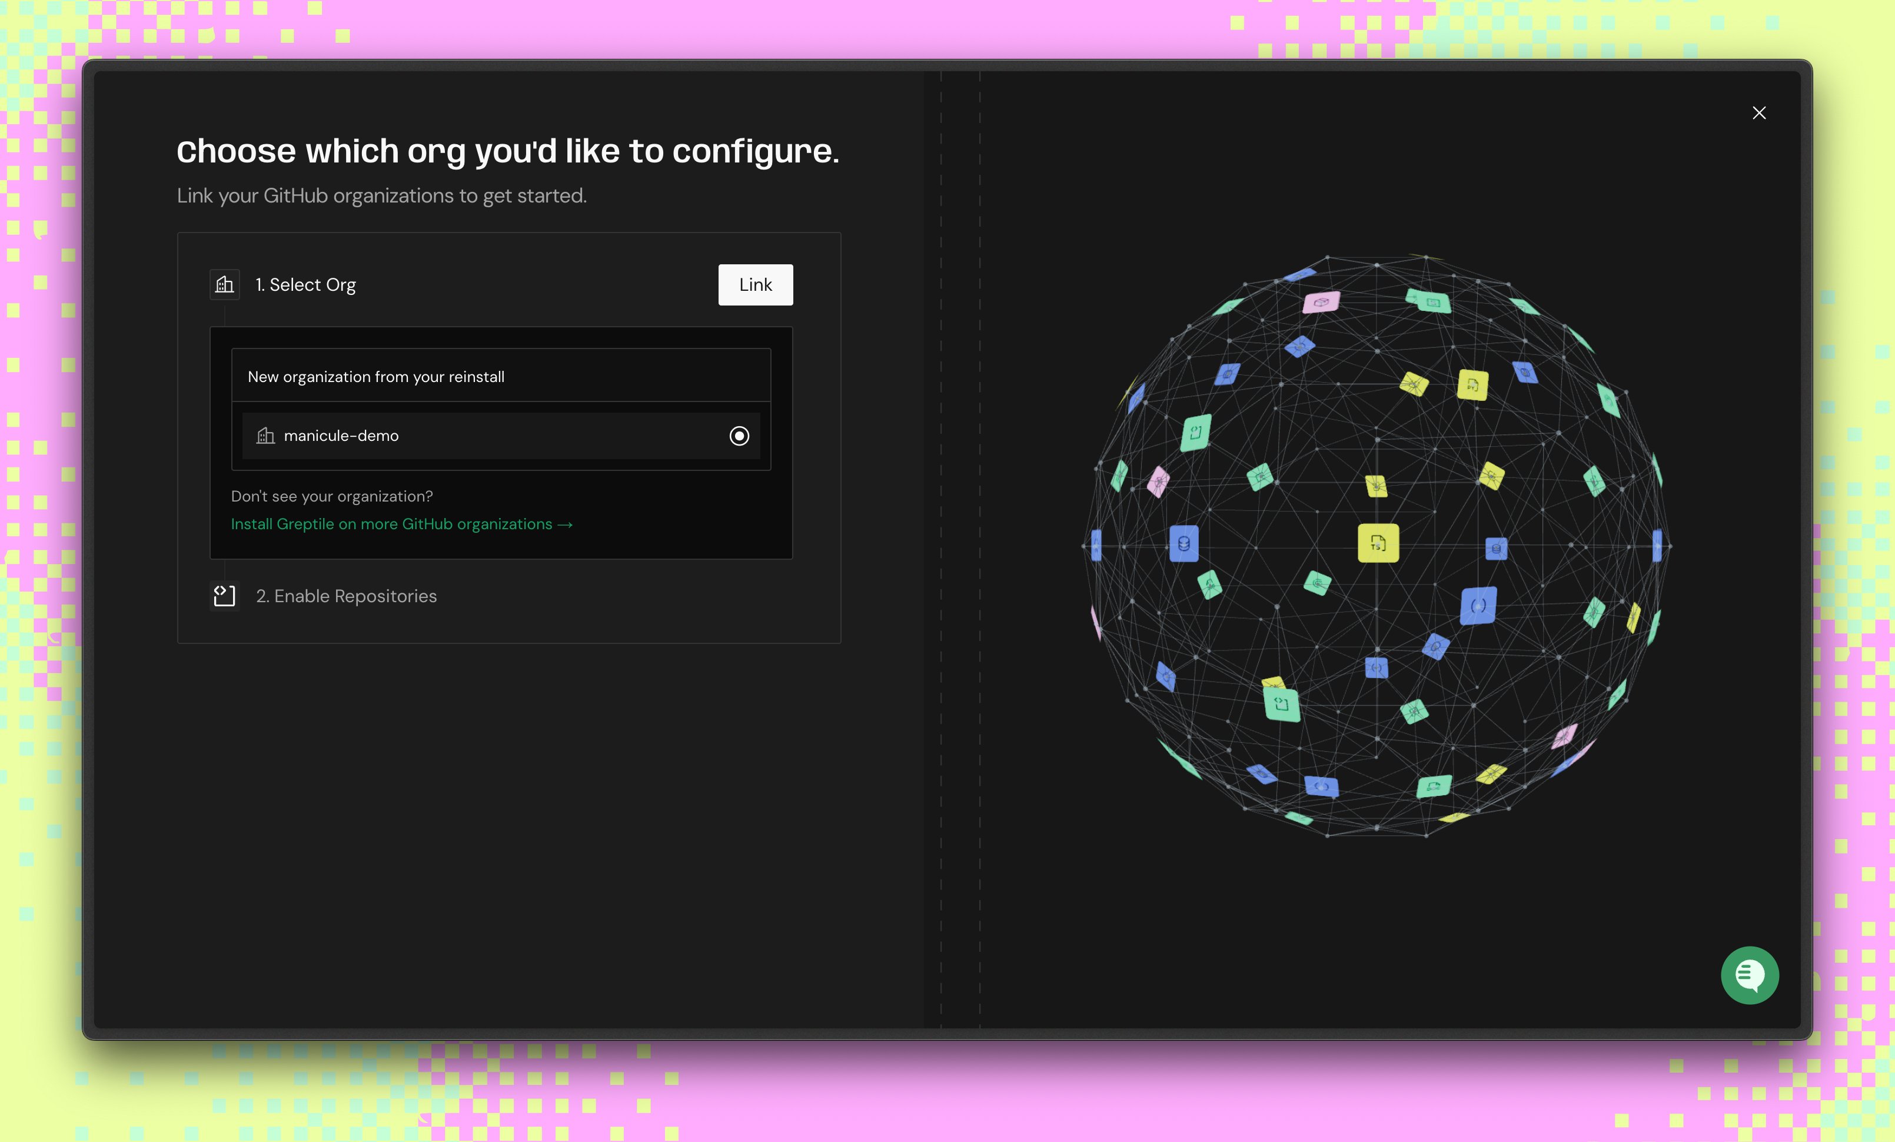Select the manicule-demo organization name

pyautogui.click(x=341, y=436)
